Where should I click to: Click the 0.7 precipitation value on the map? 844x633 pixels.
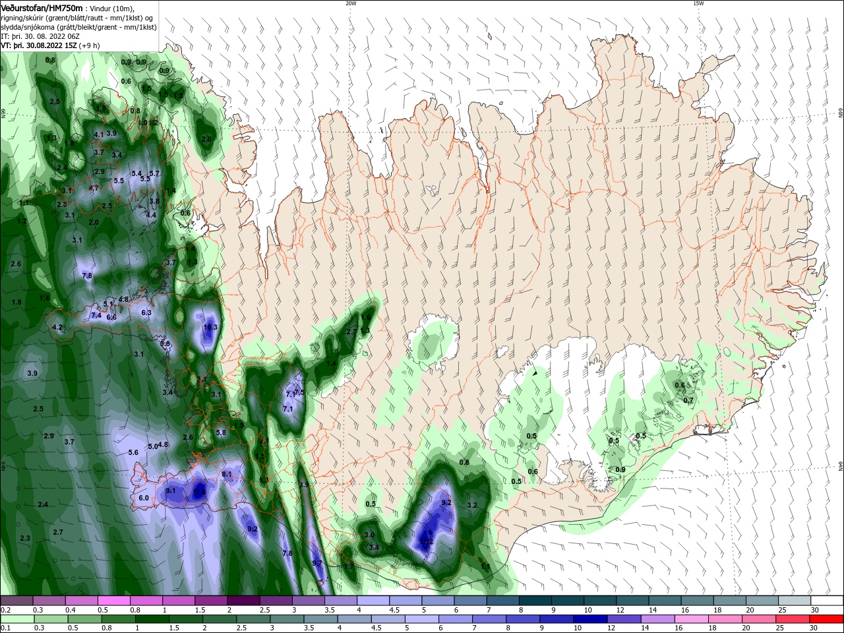pyautogui.click(x=688, y=400)
